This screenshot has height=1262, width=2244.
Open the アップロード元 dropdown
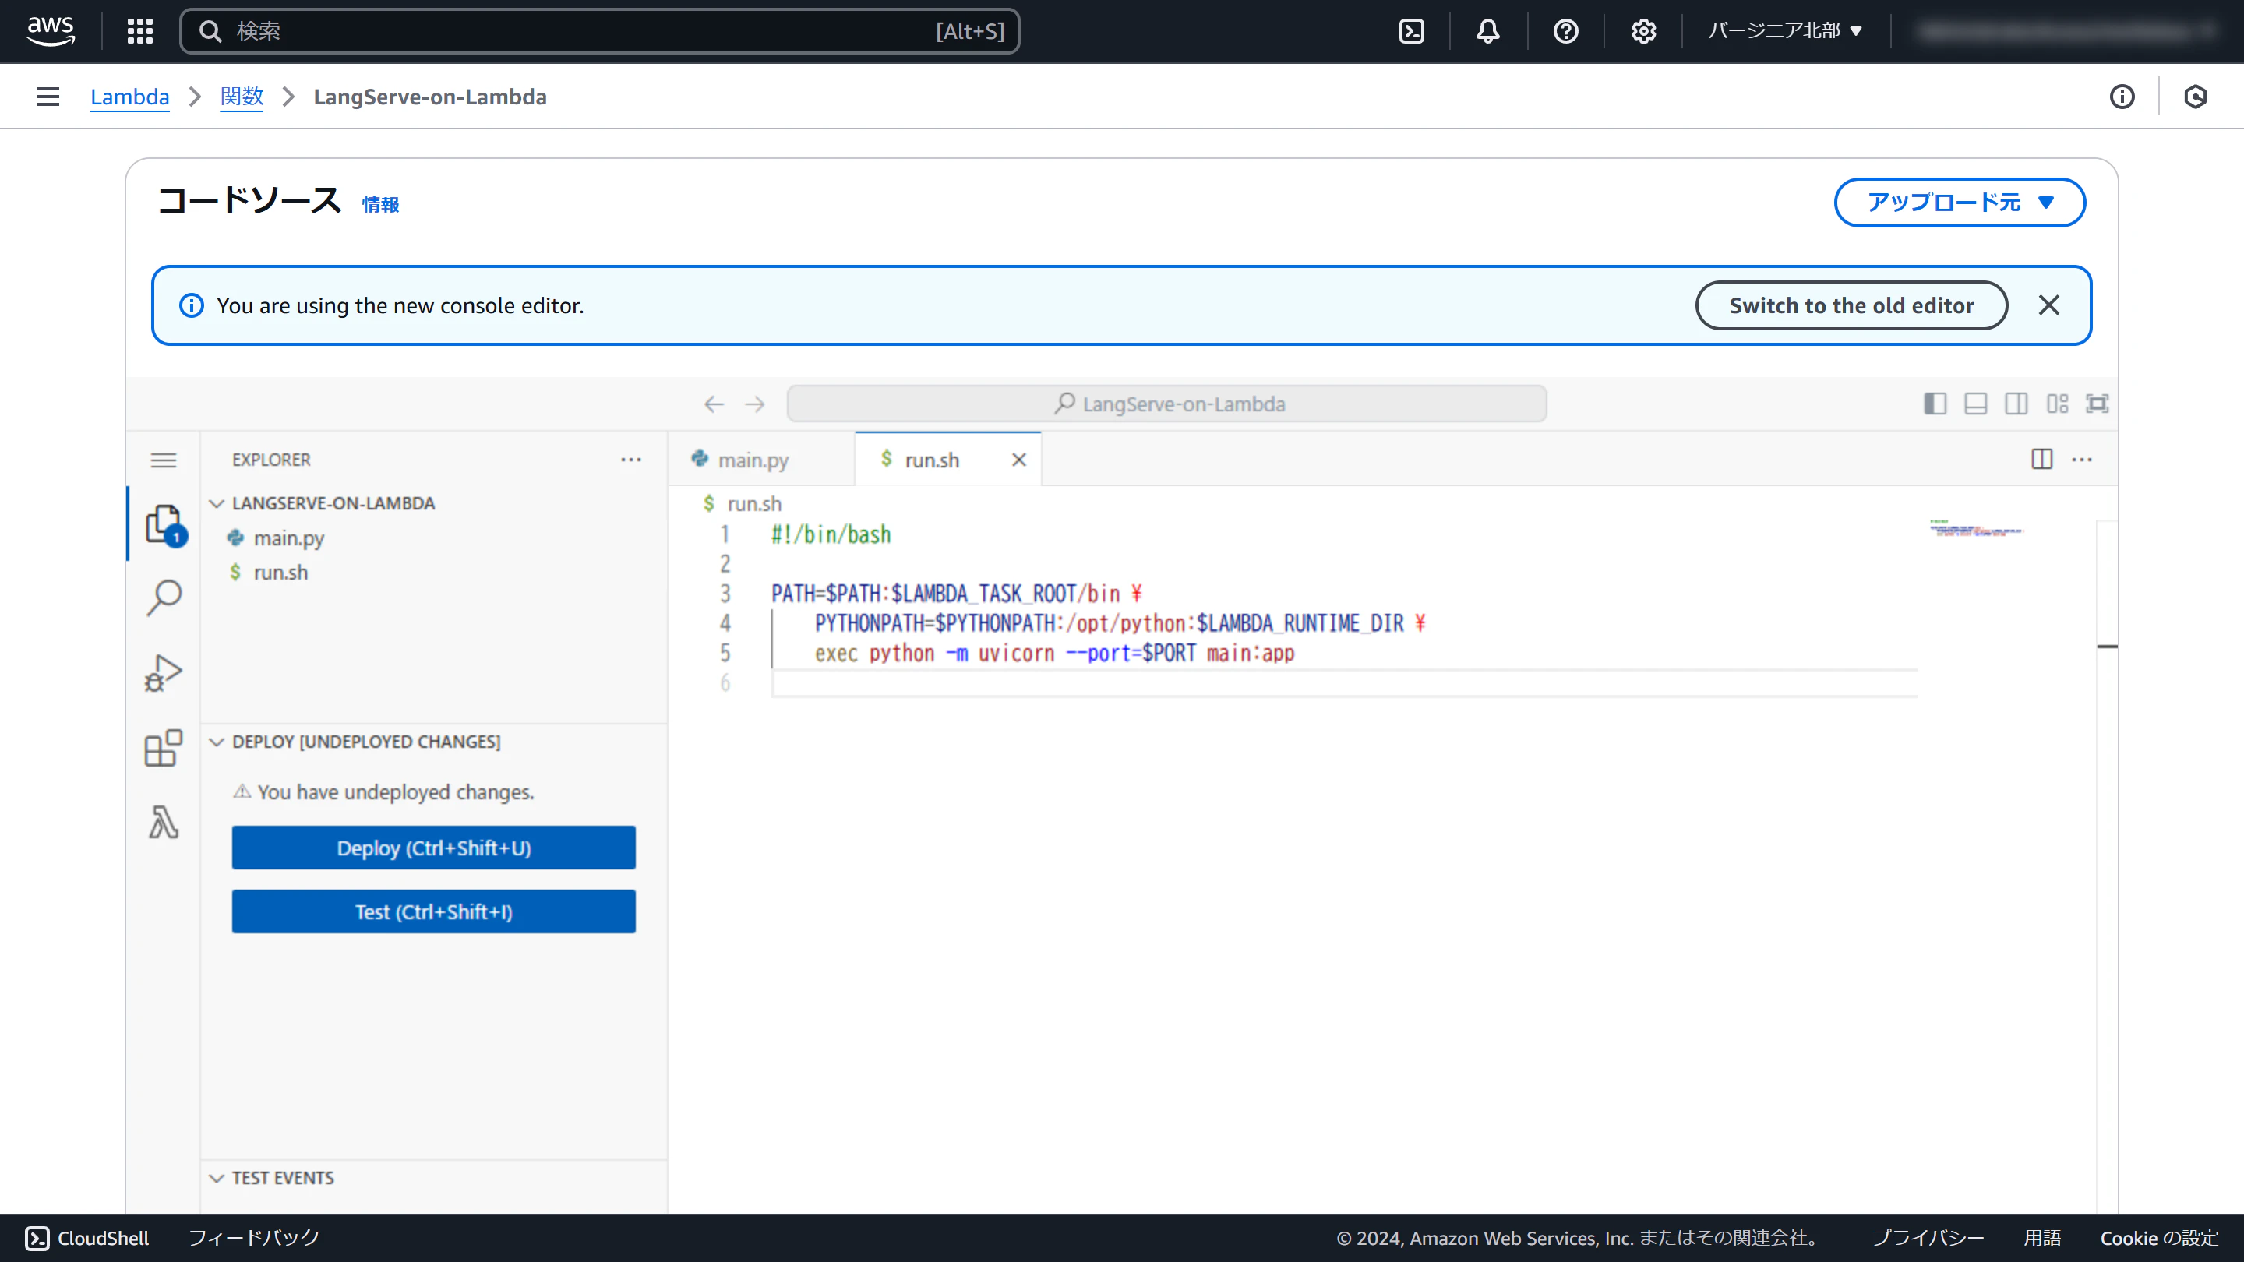click(x=1959, y=202)
